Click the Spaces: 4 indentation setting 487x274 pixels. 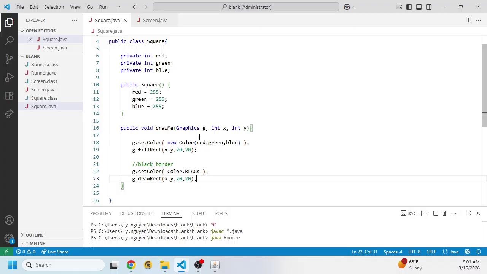[393, 252]
